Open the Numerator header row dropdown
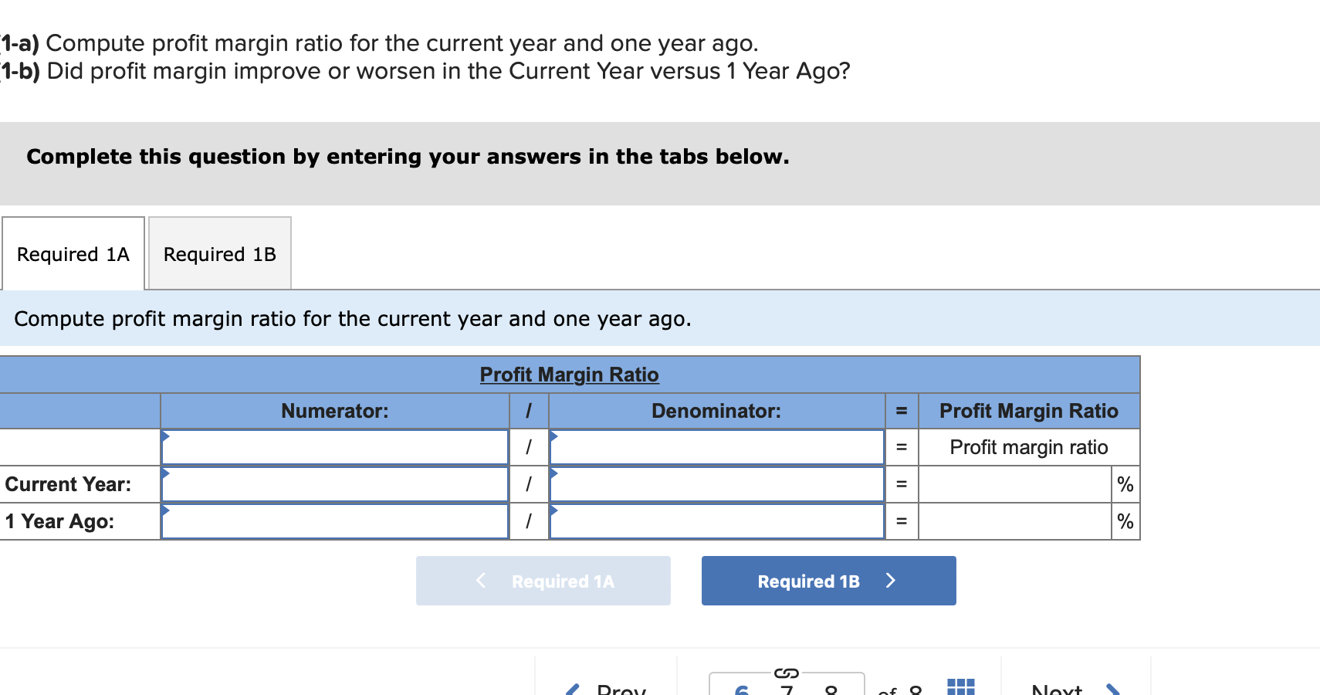 [334, 447]
